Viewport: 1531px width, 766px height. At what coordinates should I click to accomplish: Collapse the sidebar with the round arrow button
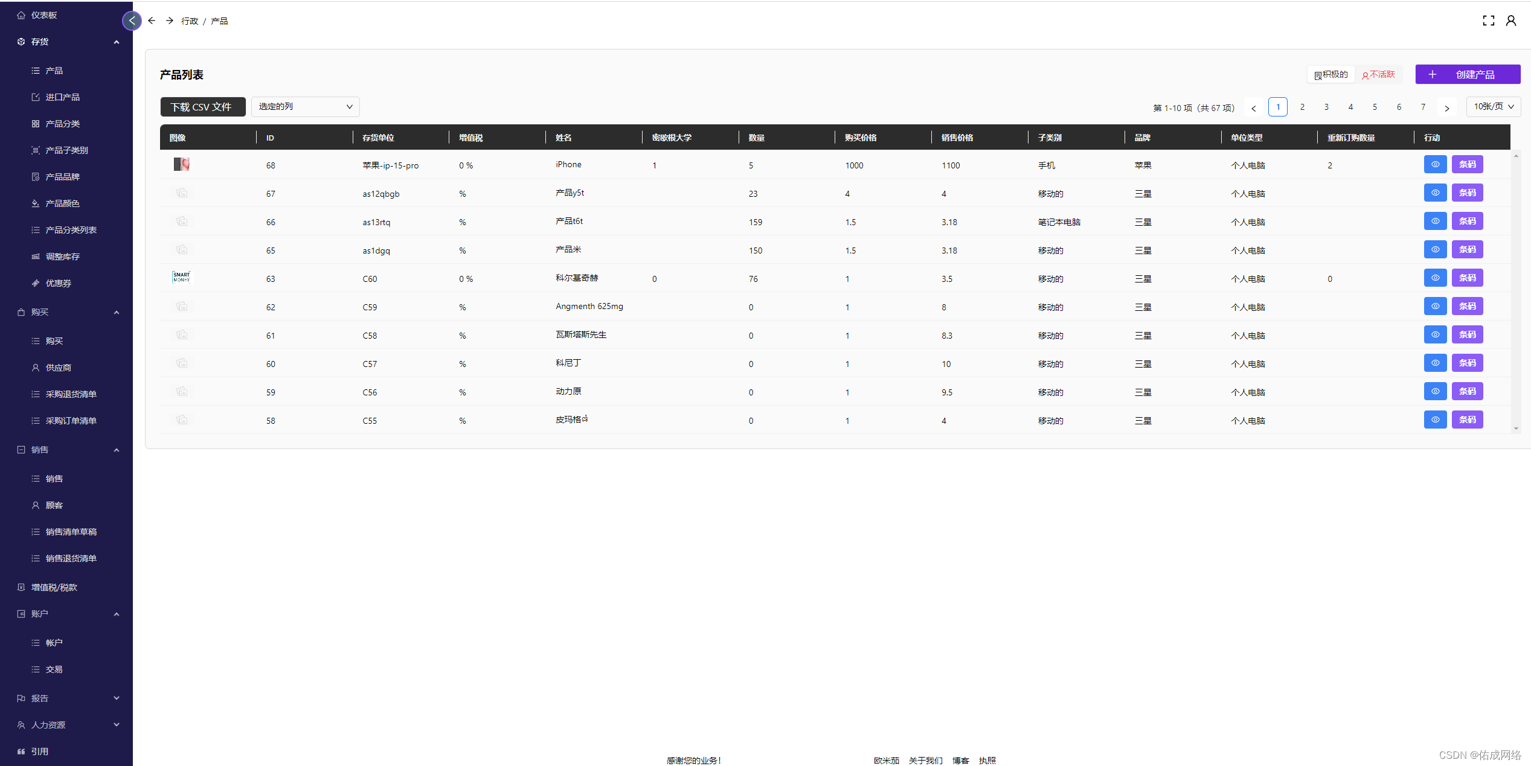point(132,21)
